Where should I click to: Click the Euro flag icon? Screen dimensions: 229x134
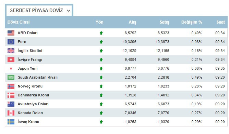11,42
